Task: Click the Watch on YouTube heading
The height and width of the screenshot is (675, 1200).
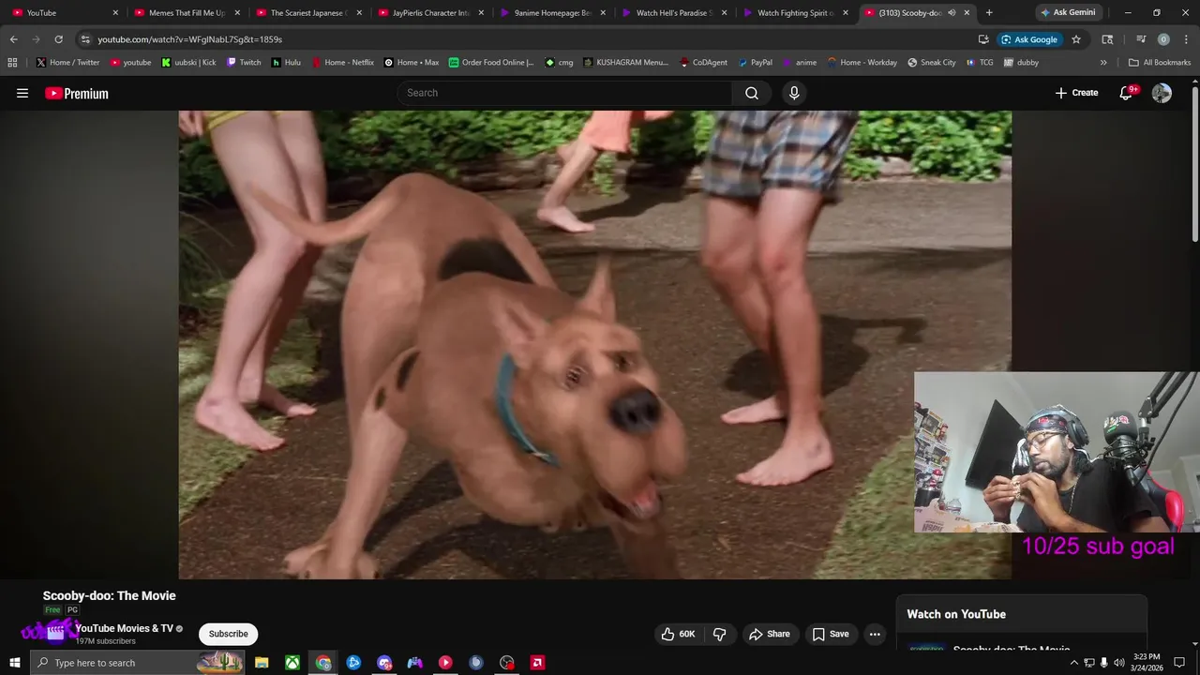Action: coord(956,614)
